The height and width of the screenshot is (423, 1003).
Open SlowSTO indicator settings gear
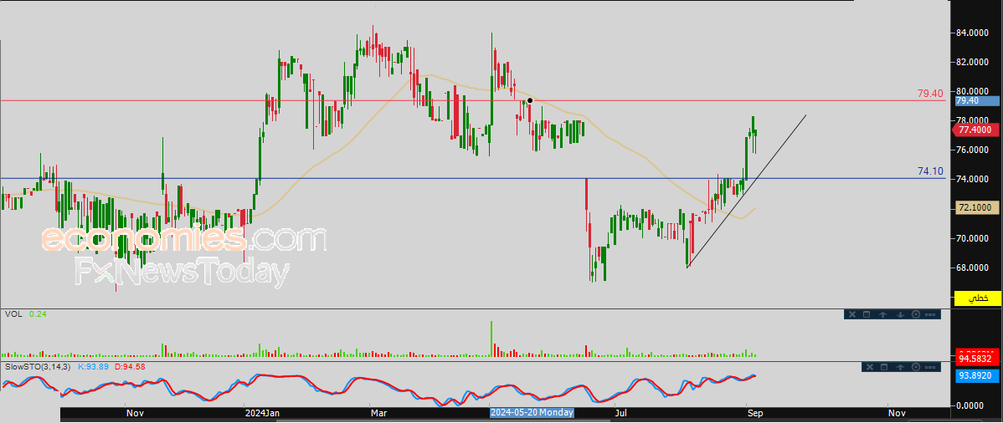[916, 367]
